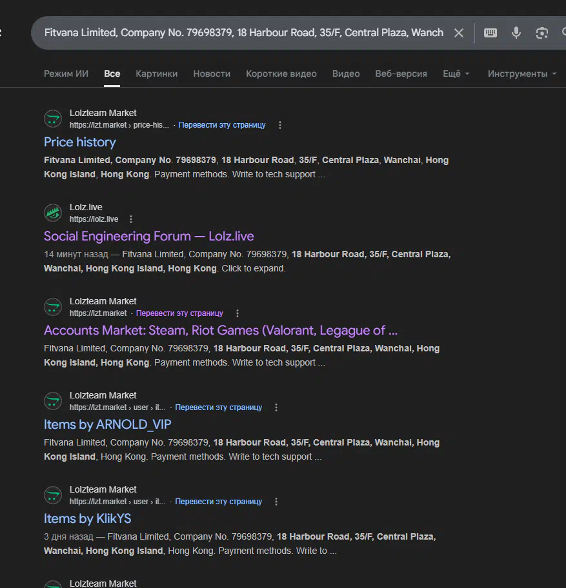Open three-dot menu for Items by KlikYS
Viewport: 566px width, 588px height.
click(276, 502)
